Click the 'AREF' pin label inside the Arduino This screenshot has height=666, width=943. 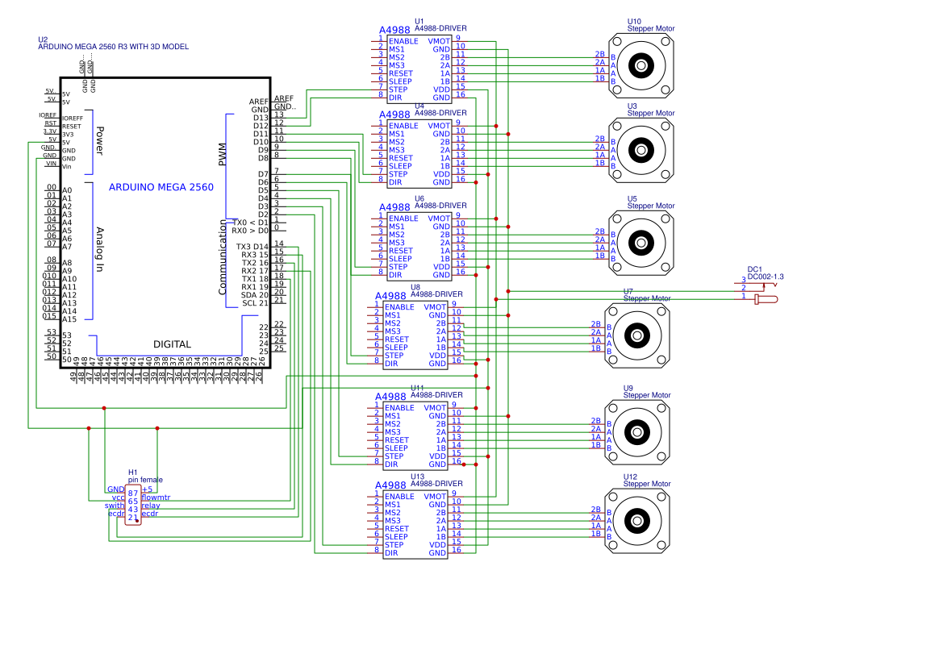click(x=259, y=102)
